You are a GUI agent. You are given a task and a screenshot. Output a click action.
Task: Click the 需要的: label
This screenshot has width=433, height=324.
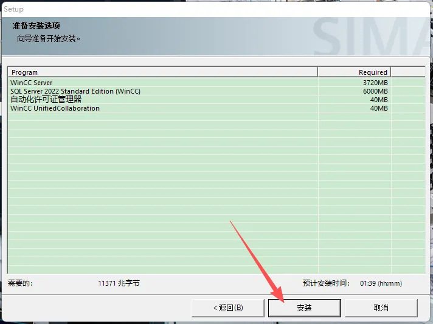pos(21,283)
